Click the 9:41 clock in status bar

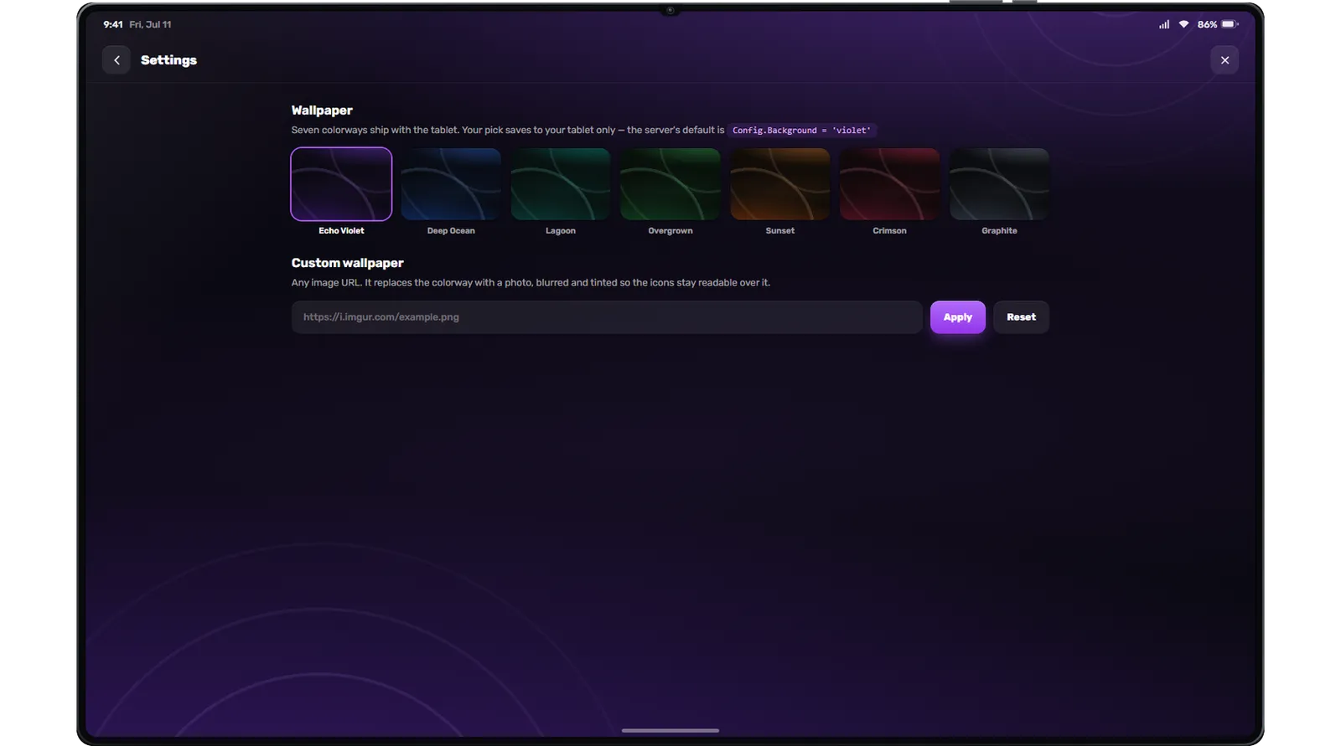point(113,24)
